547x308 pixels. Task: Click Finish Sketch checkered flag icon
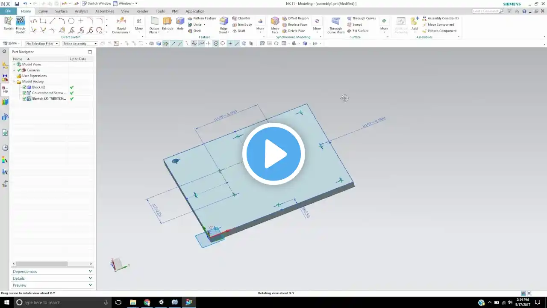coord(21,21)
